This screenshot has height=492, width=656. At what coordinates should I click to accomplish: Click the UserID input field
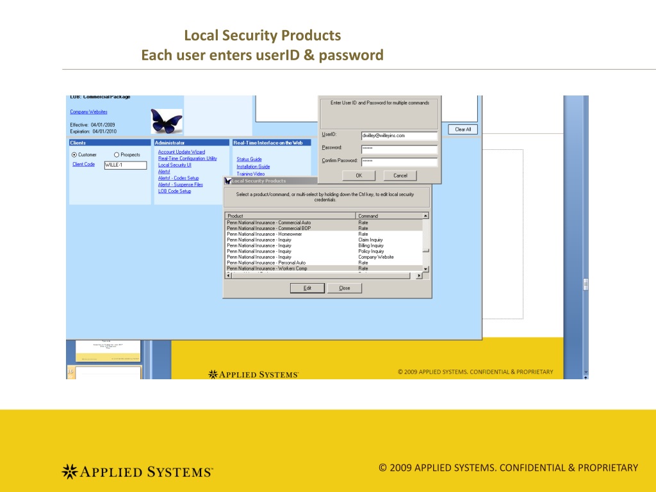point(399,136)
